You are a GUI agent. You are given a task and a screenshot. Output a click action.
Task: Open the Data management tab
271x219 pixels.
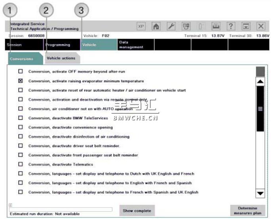(x=131, y=45)
